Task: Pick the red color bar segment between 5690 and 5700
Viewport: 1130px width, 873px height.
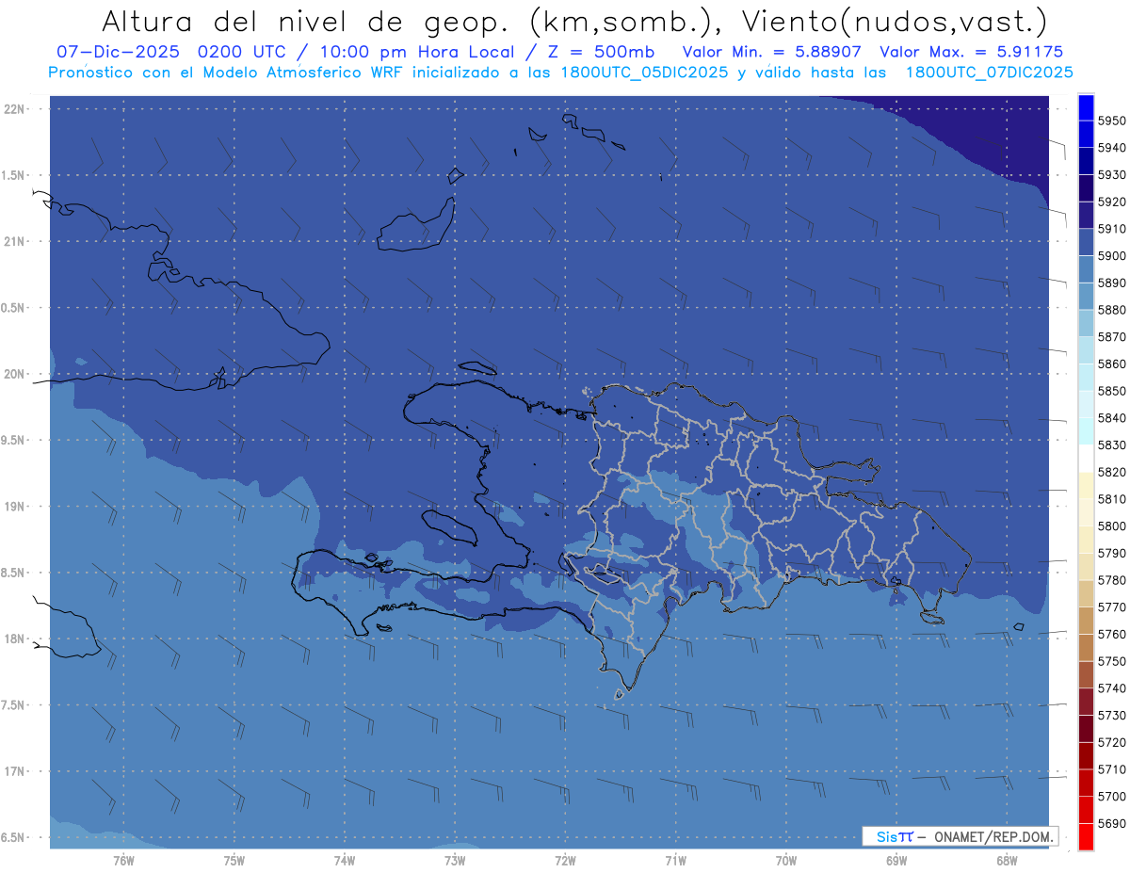Action: (1086, 810)
